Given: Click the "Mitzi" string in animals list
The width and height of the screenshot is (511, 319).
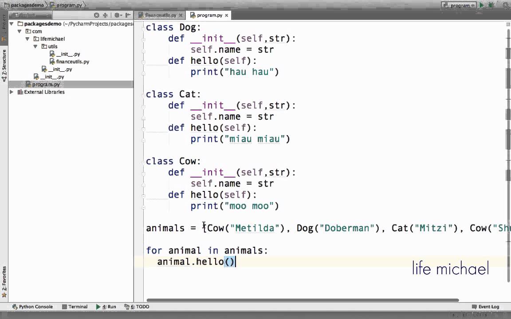Looking at the screenshot, I should click(433, 228).
